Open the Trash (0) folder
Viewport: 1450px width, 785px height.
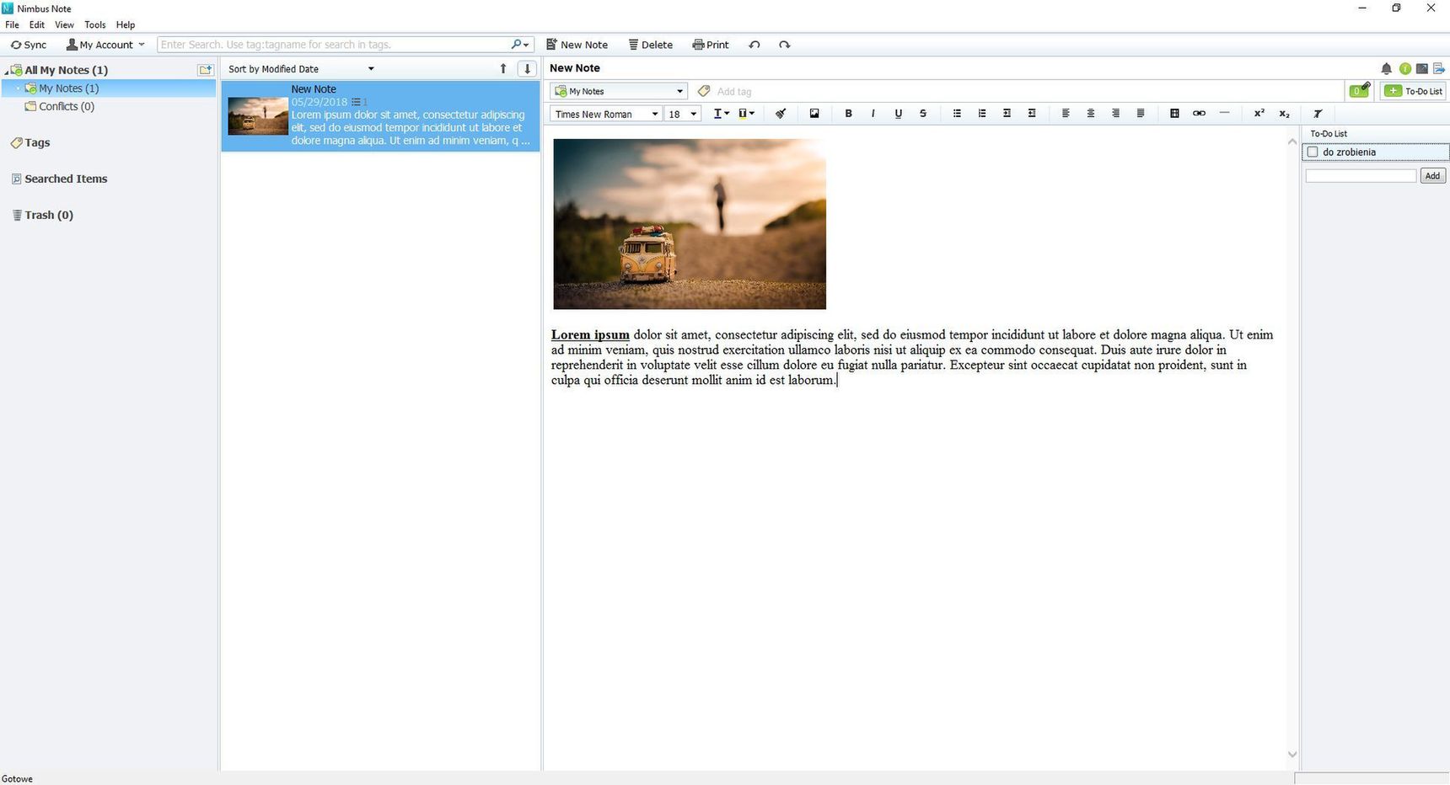pyautogui.click(x=42, y=216)
